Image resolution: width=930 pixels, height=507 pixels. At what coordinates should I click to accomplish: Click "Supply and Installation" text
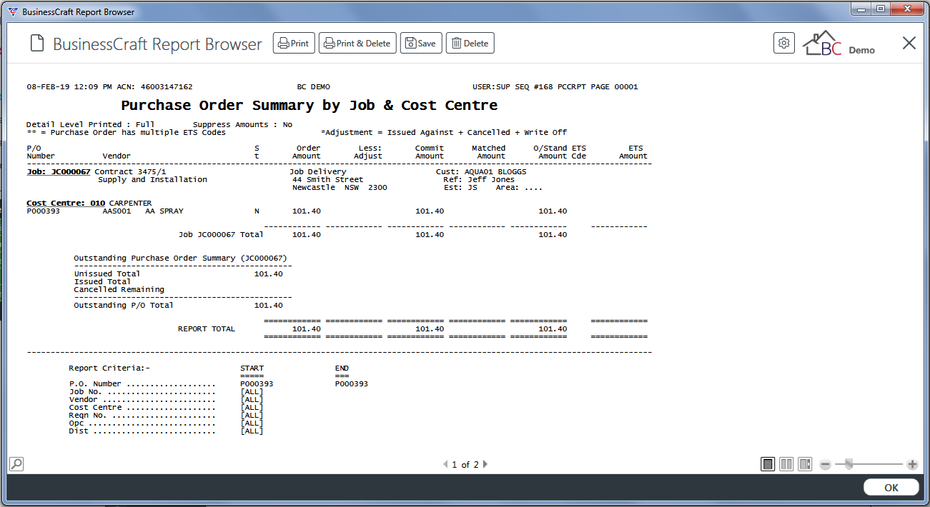tap(152, 180)
